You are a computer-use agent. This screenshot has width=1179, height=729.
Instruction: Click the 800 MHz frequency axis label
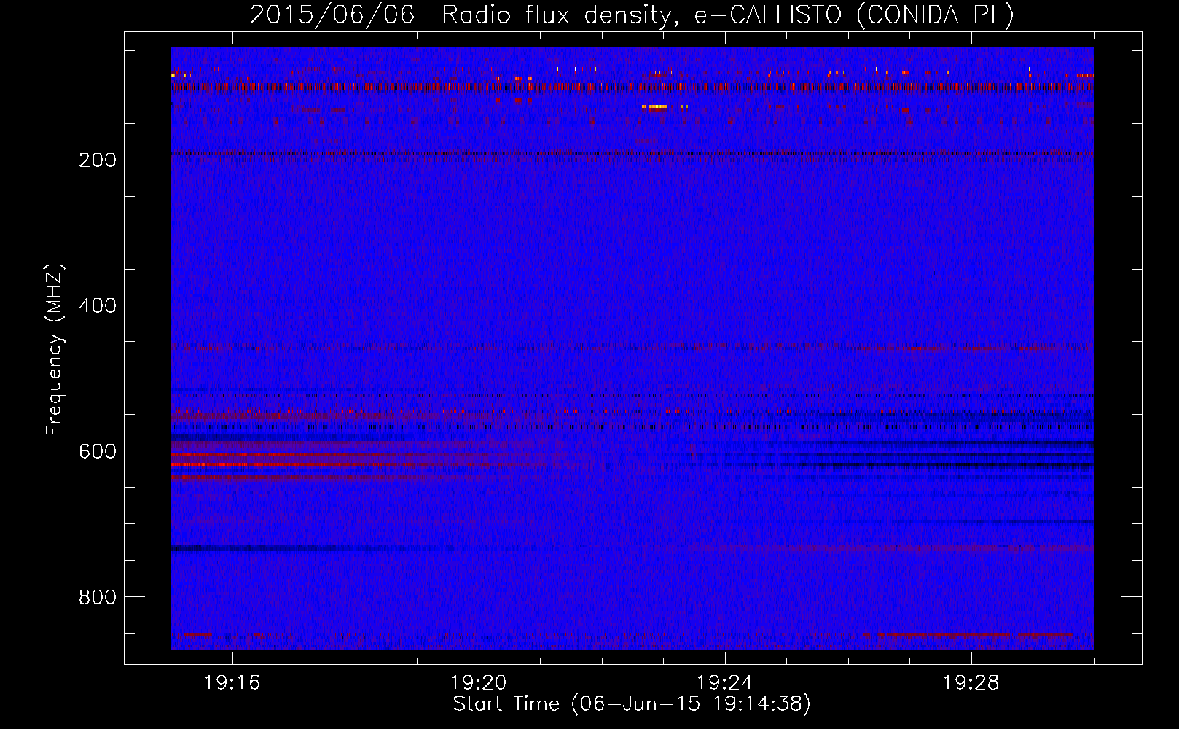98,597
